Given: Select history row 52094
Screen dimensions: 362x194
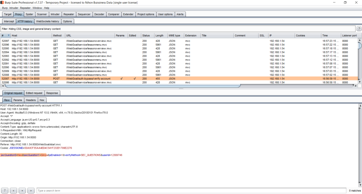Looking at the screenshot, I should pos(179,52).
